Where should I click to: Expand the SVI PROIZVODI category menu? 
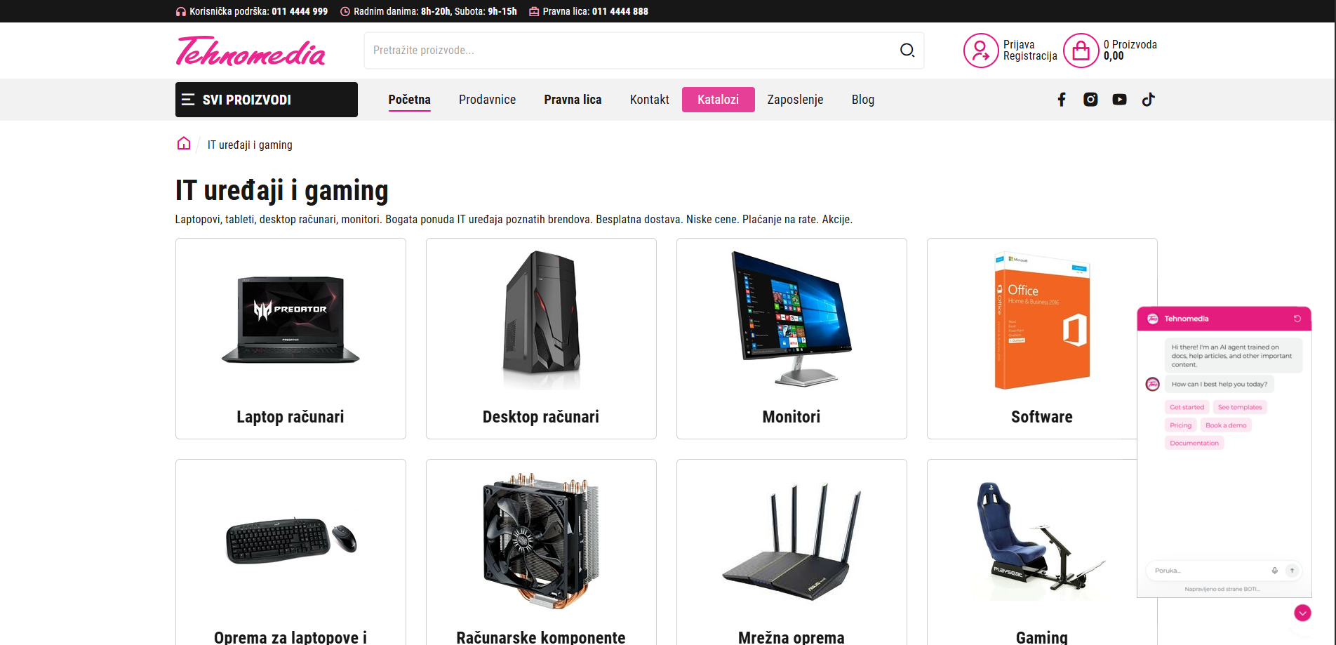[245, 99]
